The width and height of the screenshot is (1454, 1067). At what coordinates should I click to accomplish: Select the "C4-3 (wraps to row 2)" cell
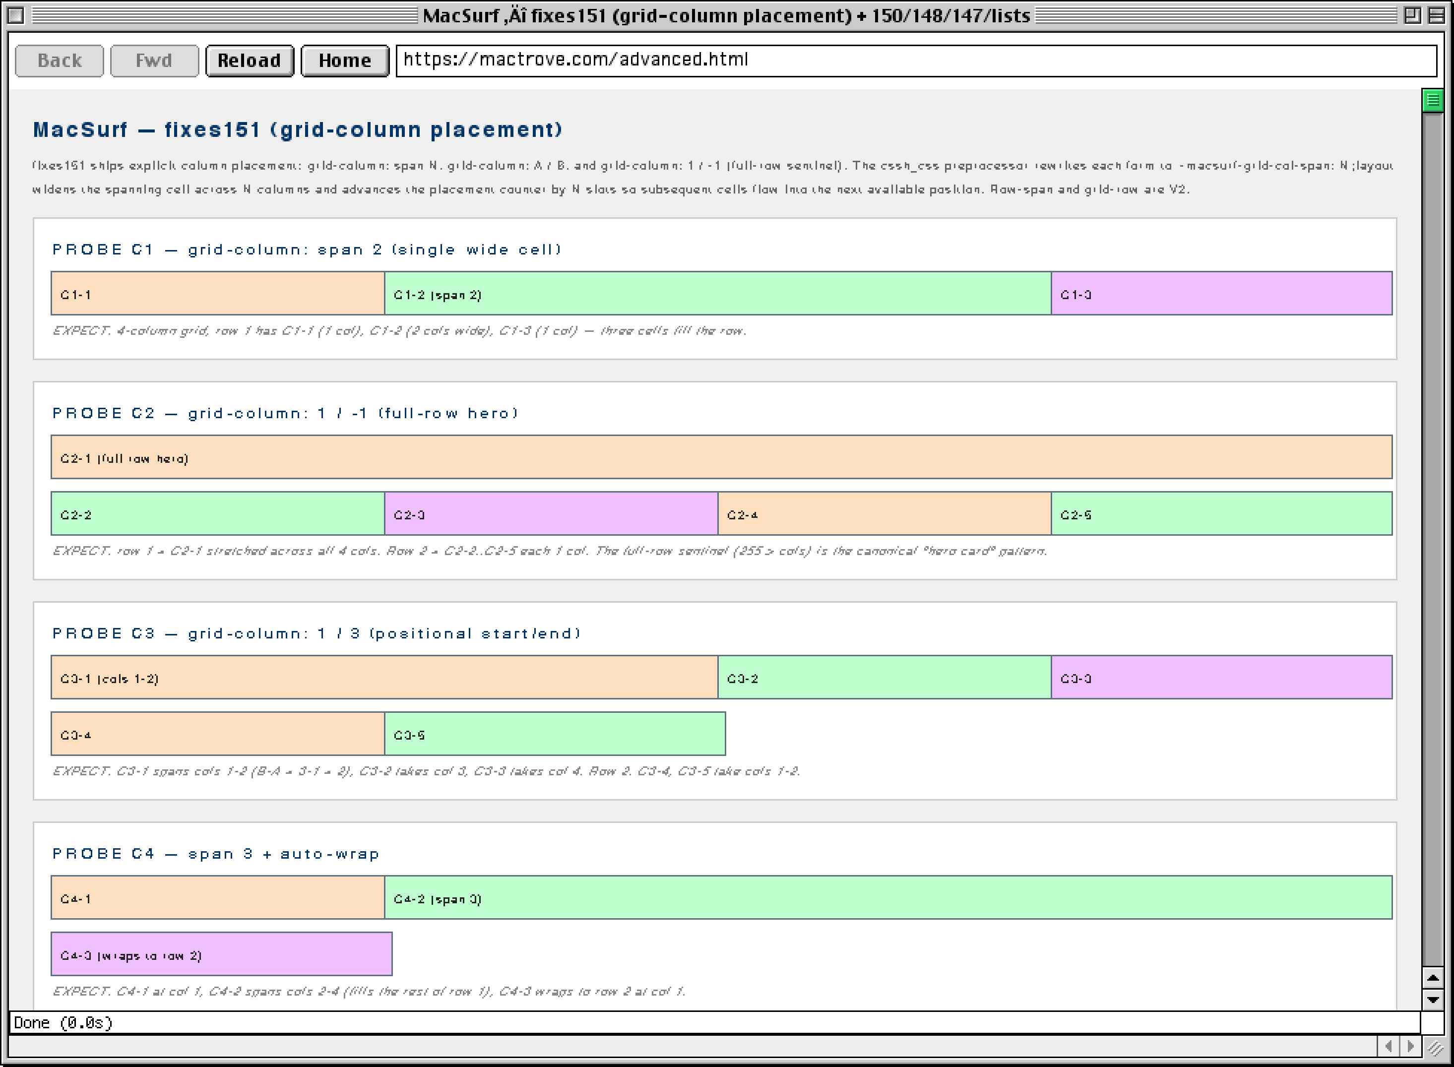pos(222,954)
